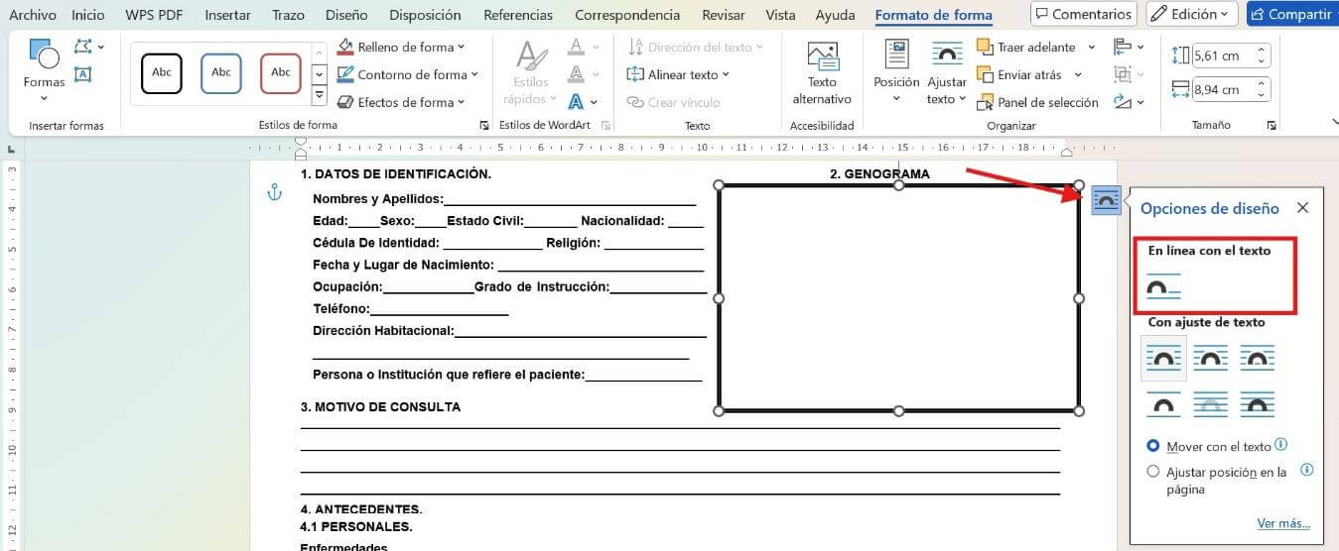Click the Texto alternativo button
Image resolution: width=1339 pixels, height=551 pixels.
tap(822, 72)
